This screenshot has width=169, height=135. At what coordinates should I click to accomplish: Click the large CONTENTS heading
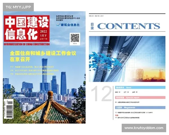[129, 26]
